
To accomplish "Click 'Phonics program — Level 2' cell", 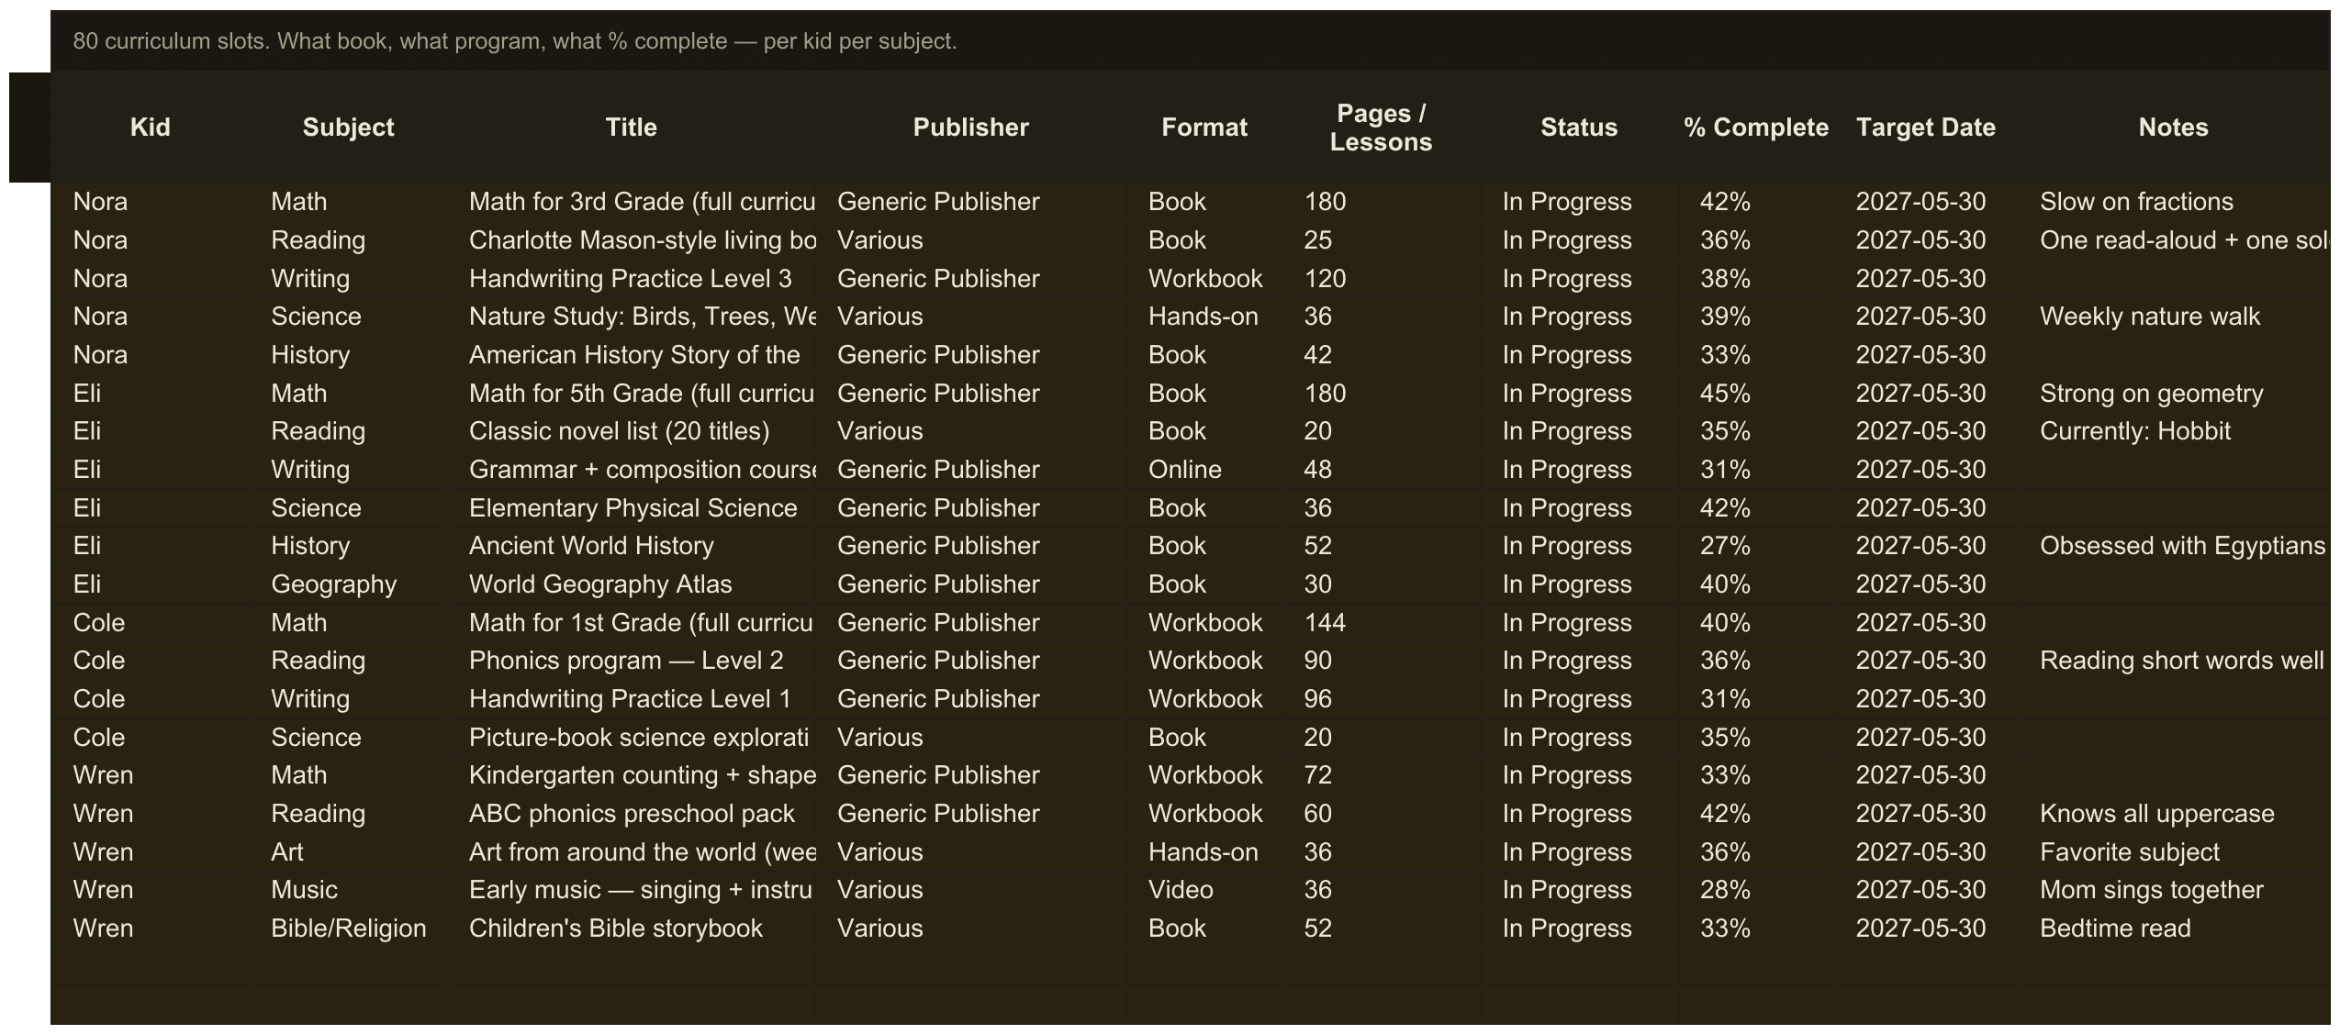I will (632, 661).
